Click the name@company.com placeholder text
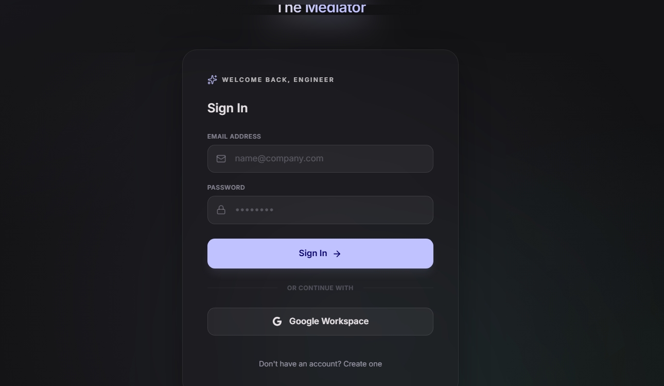The image size is (664, 386). 279,159
